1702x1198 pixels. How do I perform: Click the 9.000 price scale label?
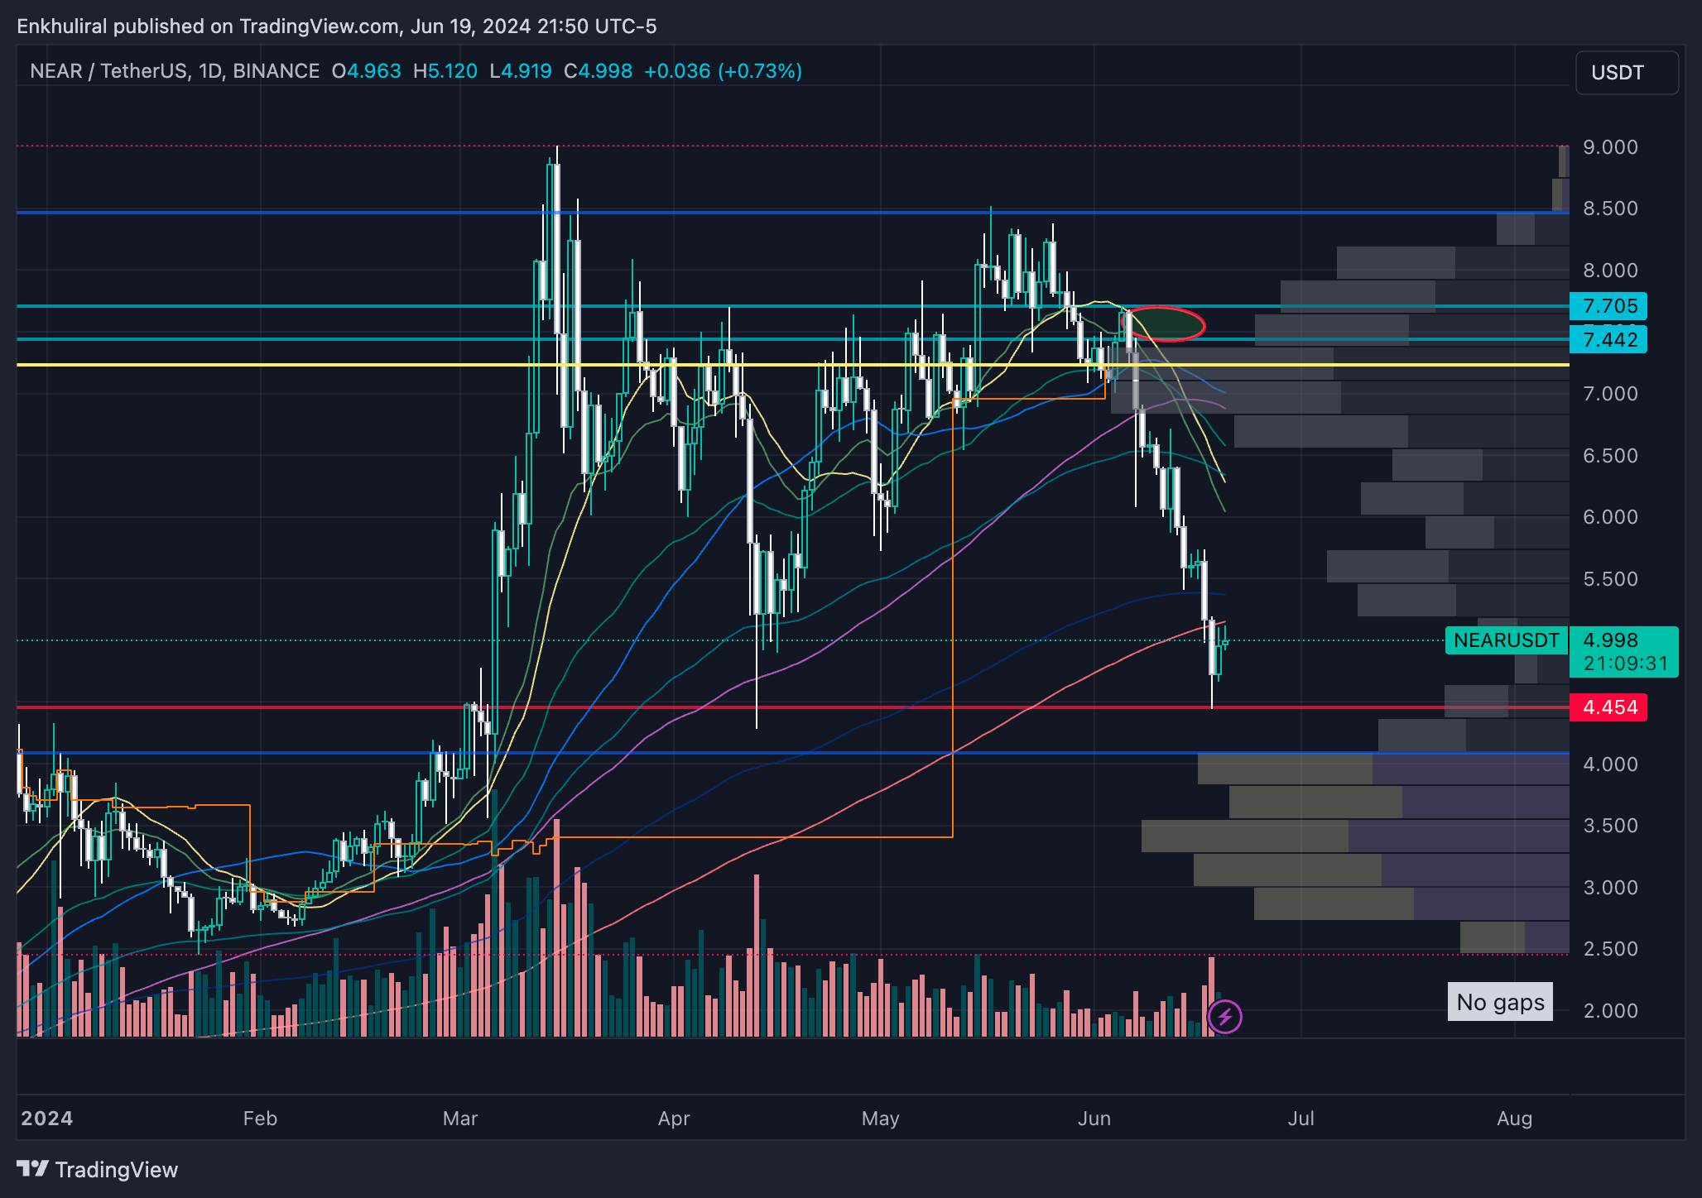[1609, 147]
